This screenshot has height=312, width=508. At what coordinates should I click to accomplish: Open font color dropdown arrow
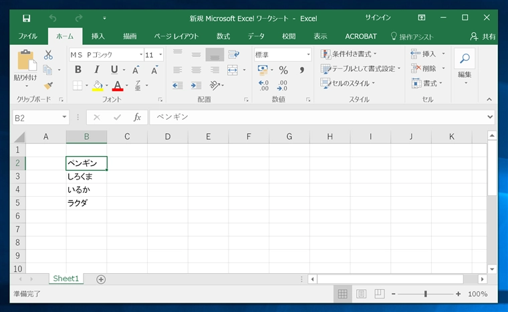click(127, 86)
